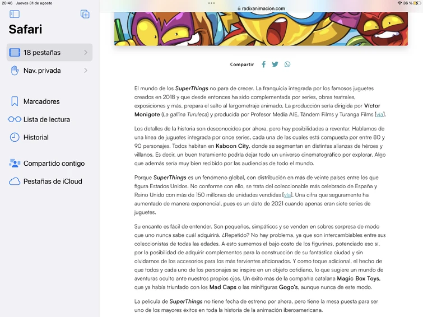This screenshot has width=423, height=317.
Task: Open the vía link after unidades vendidas
Action: (287, 195)
